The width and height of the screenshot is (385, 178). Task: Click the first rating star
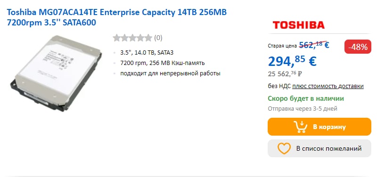(117, 38)
